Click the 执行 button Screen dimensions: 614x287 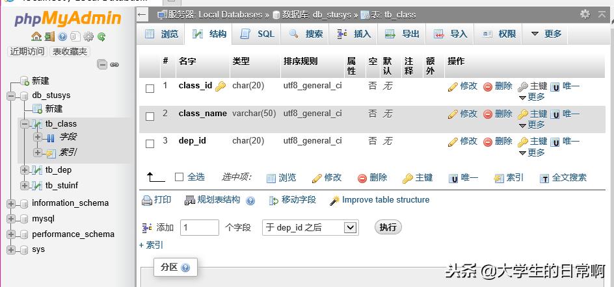[x=388, y=227]
